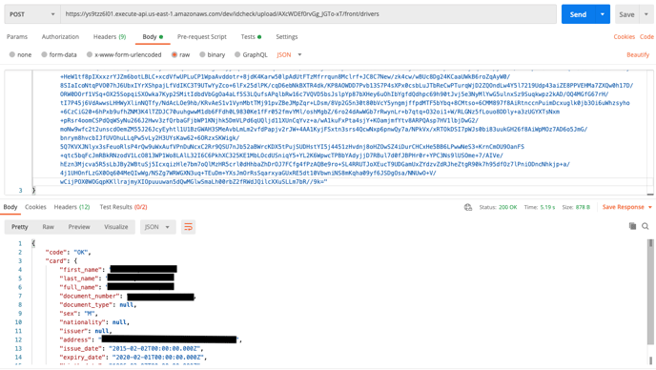Open the POST method dropdown
The height and width of the screenshot is (370, 656).
[31, 14]
